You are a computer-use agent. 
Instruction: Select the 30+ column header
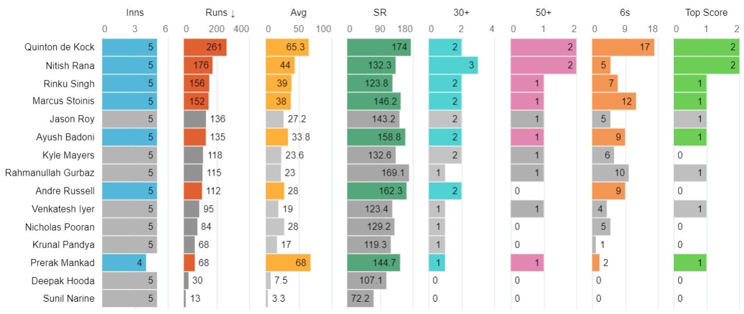(x=461, y=13)
